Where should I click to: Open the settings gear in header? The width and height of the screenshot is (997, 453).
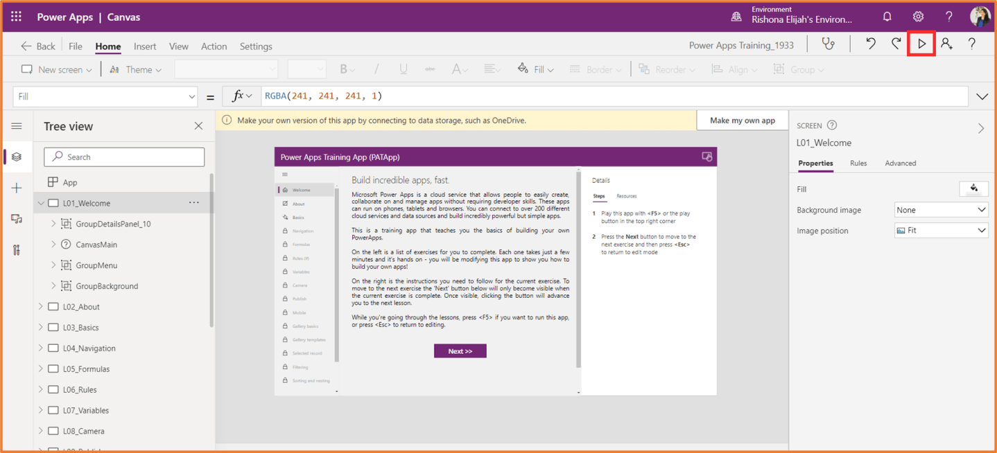[x=918, y=17]
